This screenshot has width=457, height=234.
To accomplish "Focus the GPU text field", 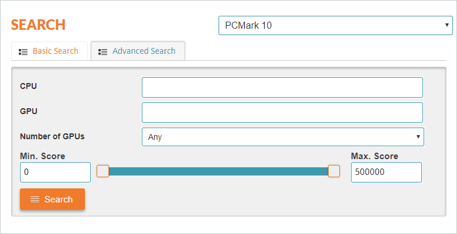I will click(282, 112).
